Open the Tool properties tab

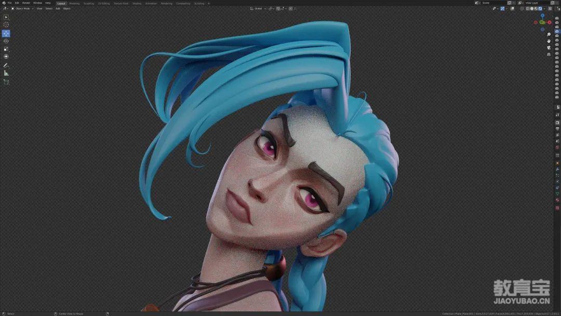pyautogui.click(x=557, y=115)
